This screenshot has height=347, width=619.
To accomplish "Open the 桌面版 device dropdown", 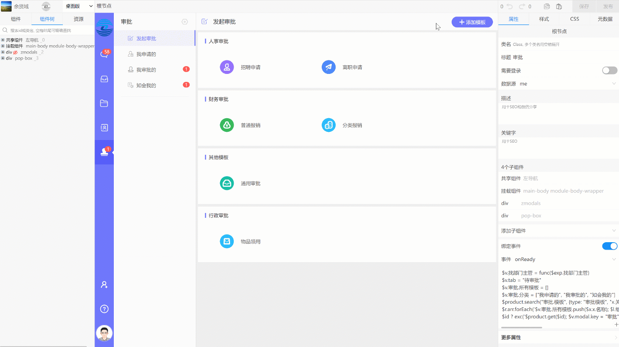I will pyautogui.click(x=79, y=6).
